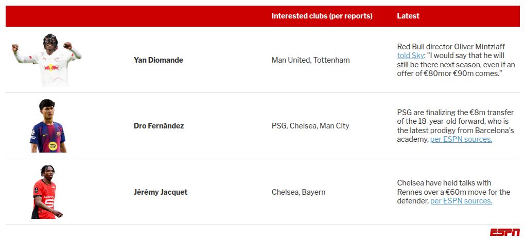This screenshot has height=243, width=525.
Task: Select the 'Chelsea, Bayern' clubs text
Action: click(299, 192)
